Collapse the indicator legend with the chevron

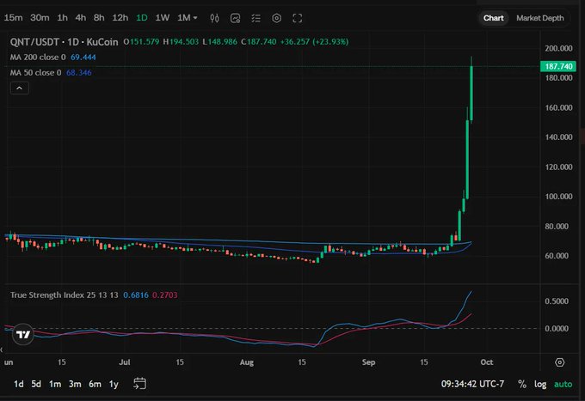click(x=20, y=88)
